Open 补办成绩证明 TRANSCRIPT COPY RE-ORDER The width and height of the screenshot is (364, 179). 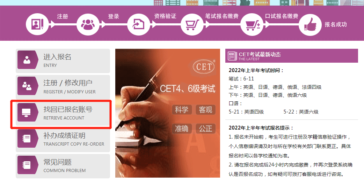pyautogui.click(x=63, y=139)
